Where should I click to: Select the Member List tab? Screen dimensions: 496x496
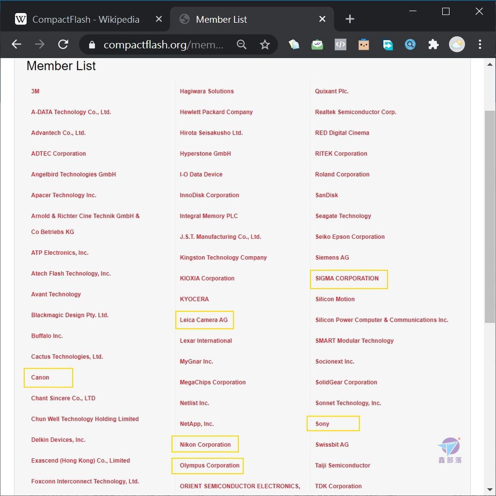coord(252,19)
